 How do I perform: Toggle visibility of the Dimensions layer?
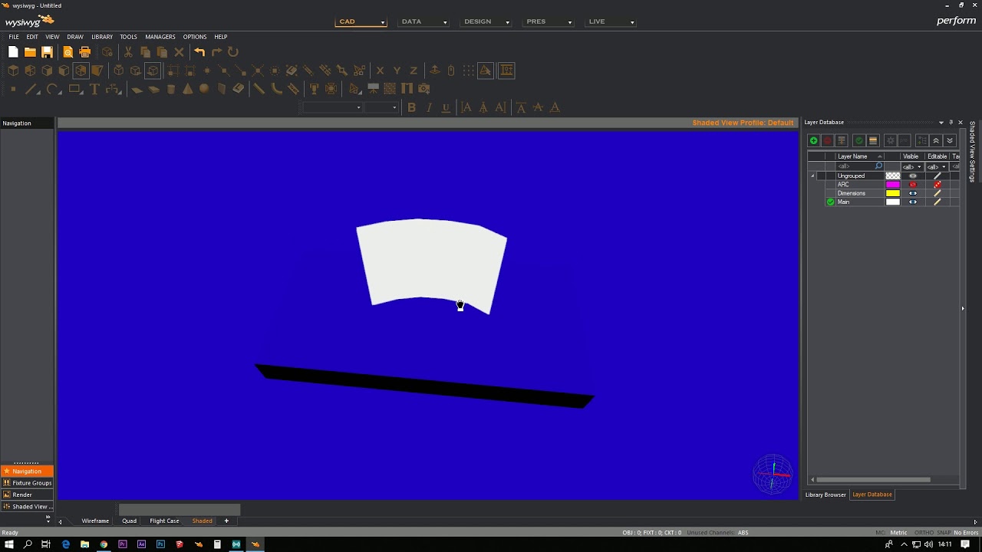tap(913, 193)
